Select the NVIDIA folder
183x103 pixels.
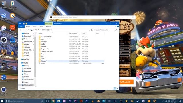point(43,44)
